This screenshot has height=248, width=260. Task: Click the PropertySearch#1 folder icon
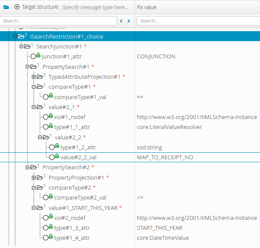click(33, 67)
